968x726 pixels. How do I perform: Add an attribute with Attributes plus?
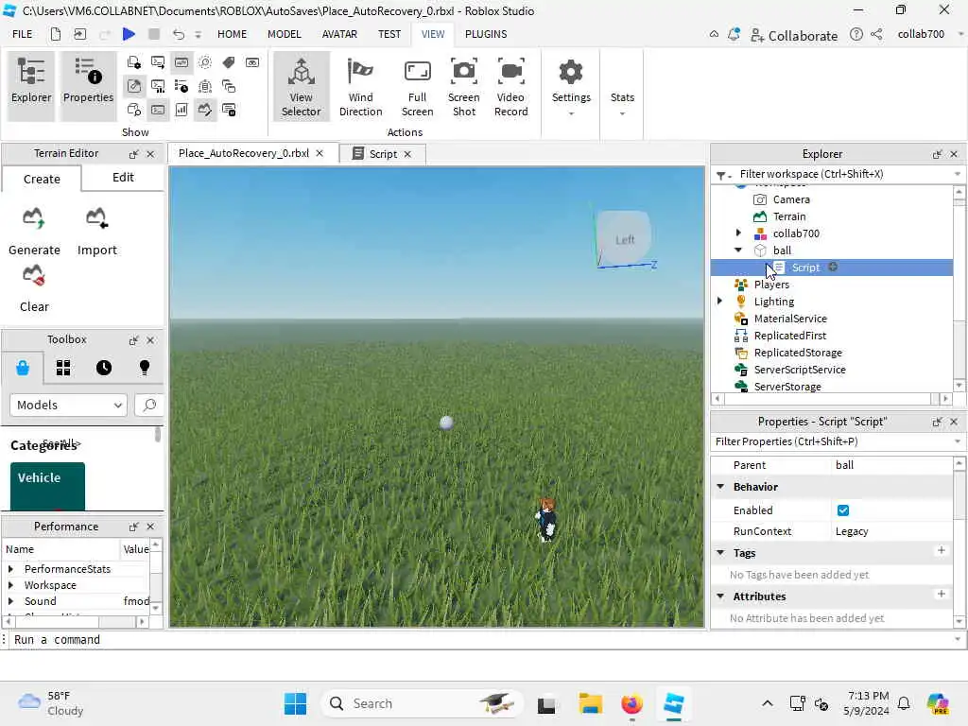click(x=941, y=594)
